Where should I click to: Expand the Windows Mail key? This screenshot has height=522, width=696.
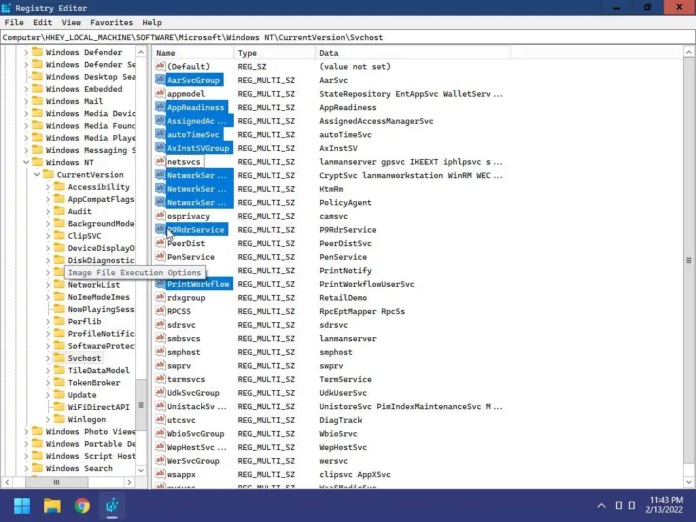tap(26, 101)
